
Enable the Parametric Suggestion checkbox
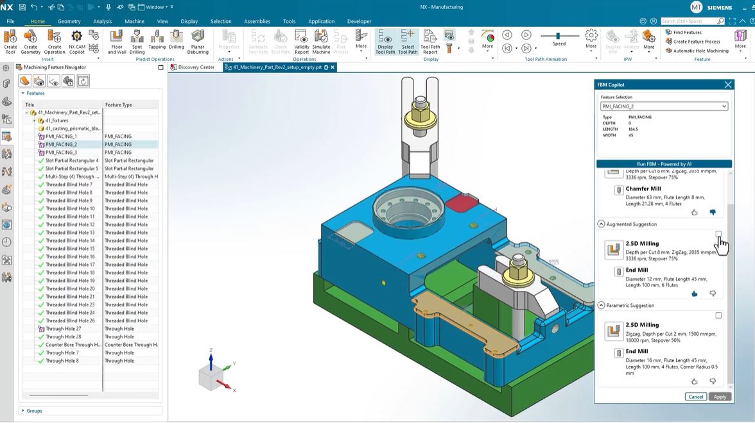(718, 315)
